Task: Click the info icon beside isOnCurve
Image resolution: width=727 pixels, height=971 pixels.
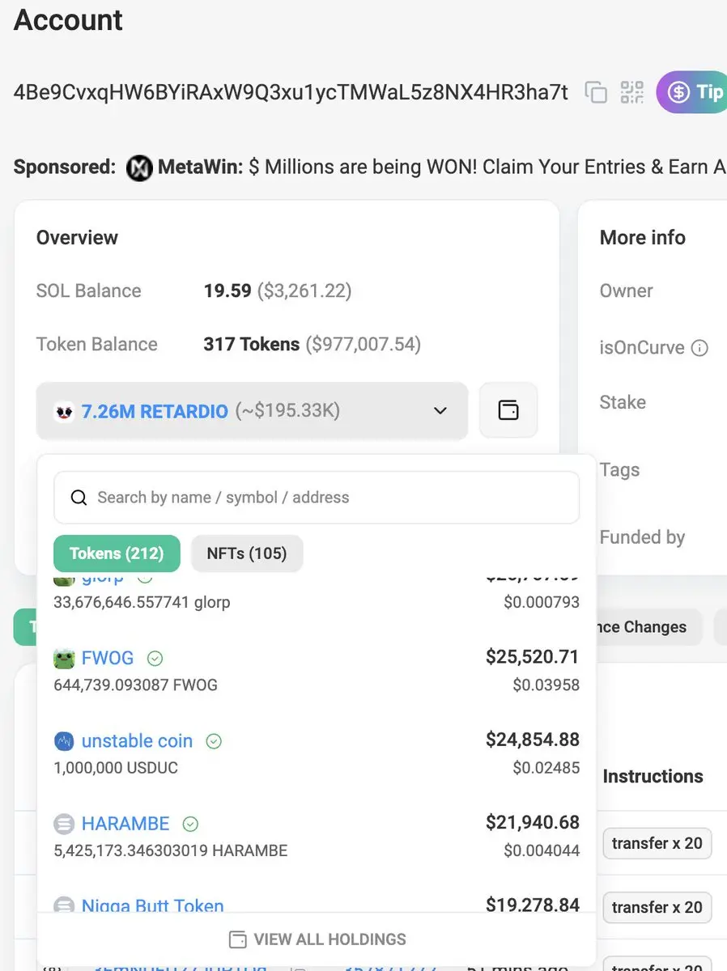Action: (700, 349)
